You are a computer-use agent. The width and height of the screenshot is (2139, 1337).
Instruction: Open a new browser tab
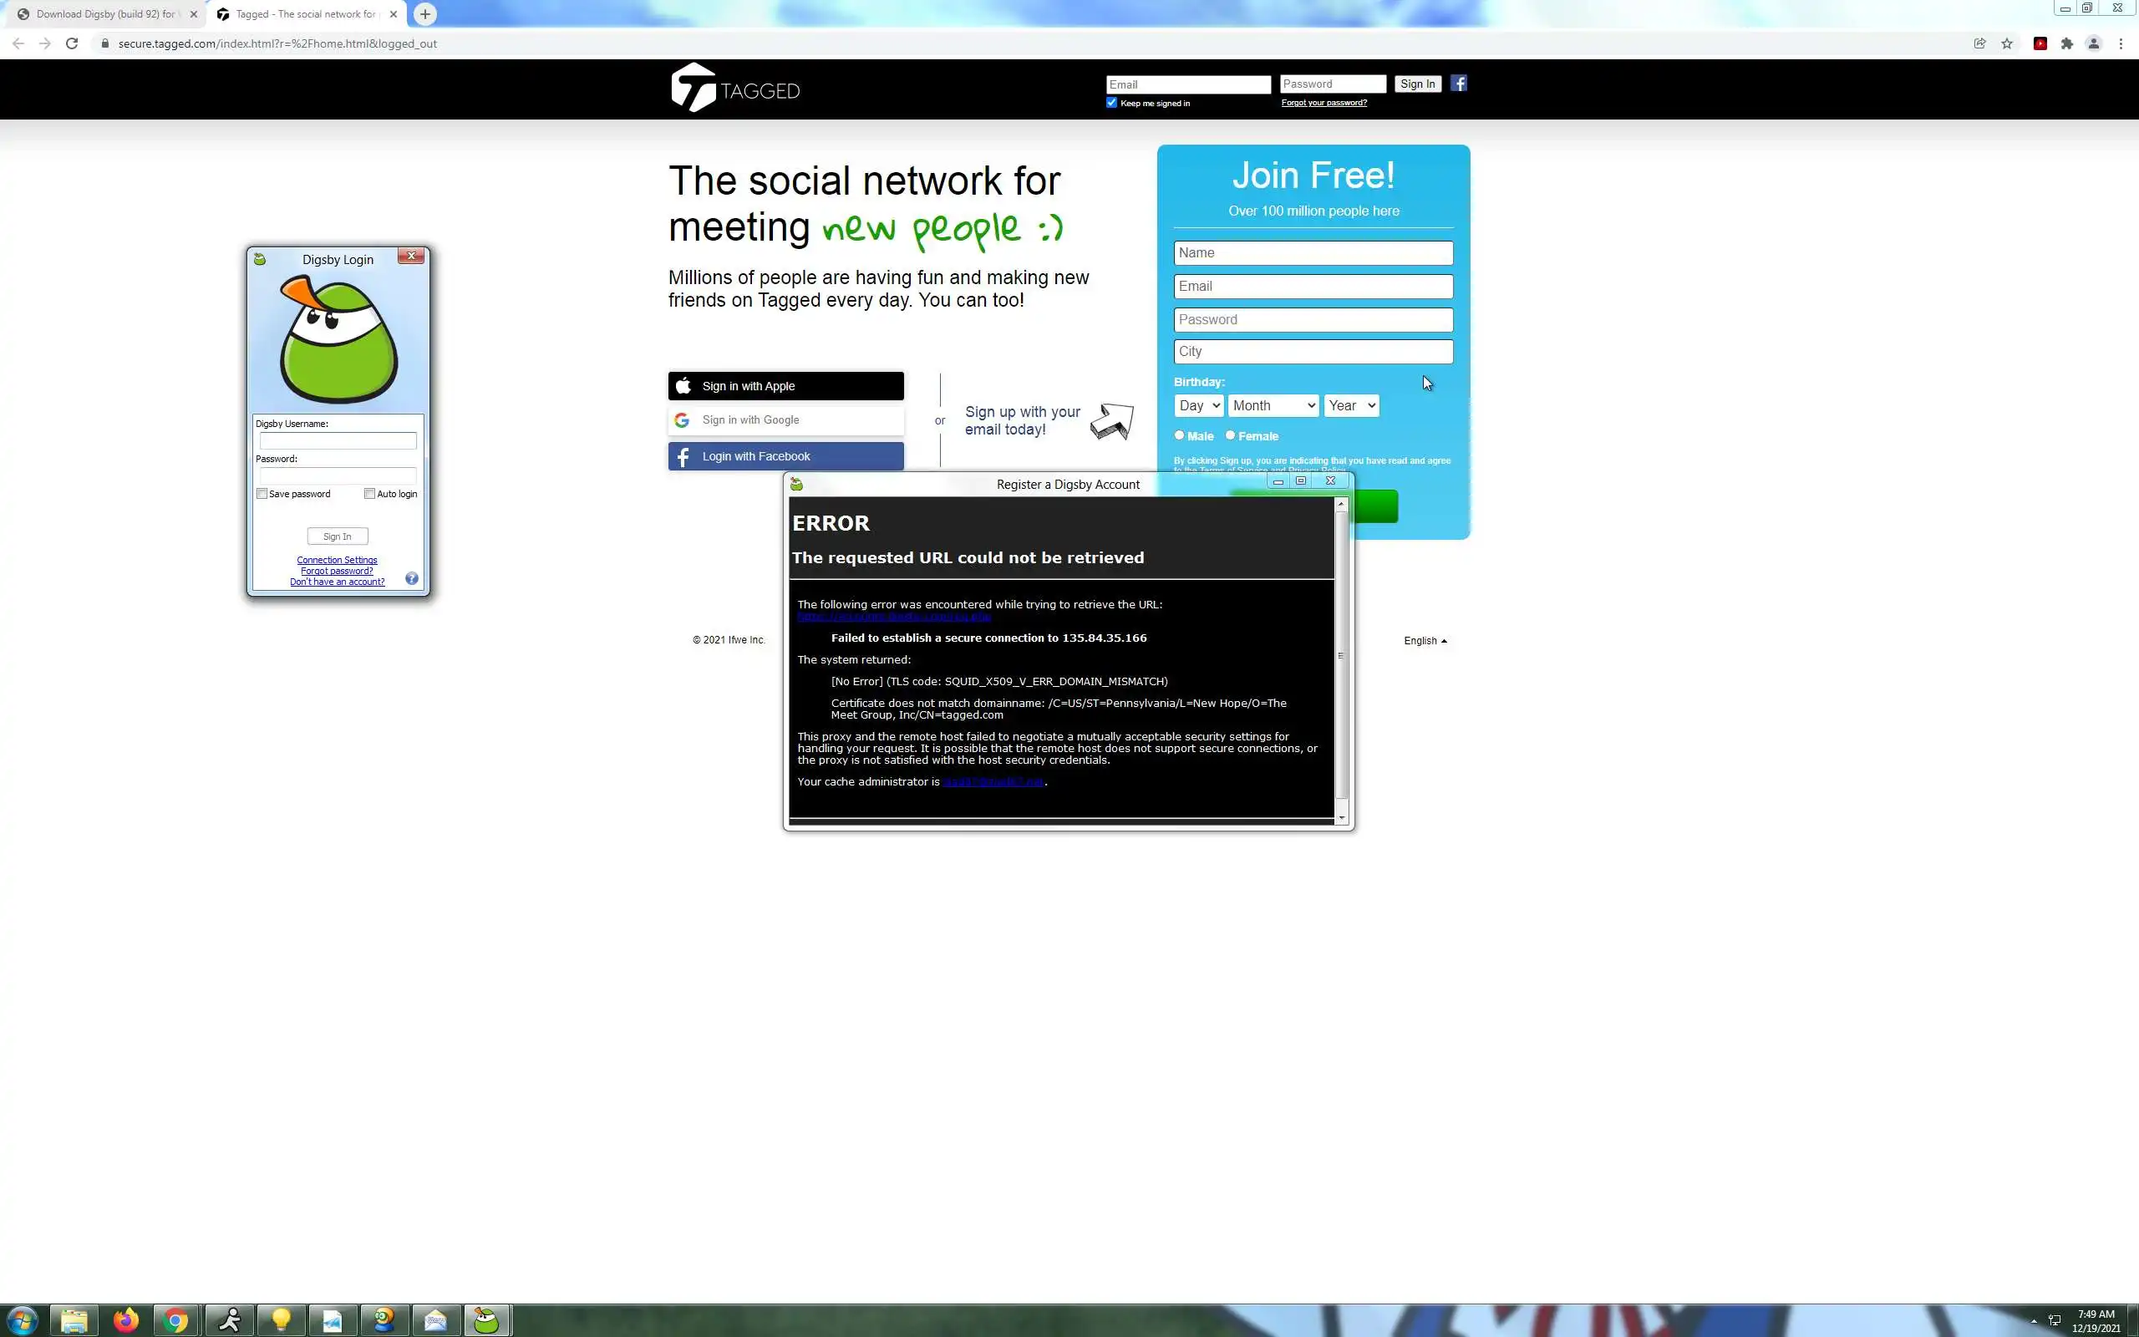(425, 14)
